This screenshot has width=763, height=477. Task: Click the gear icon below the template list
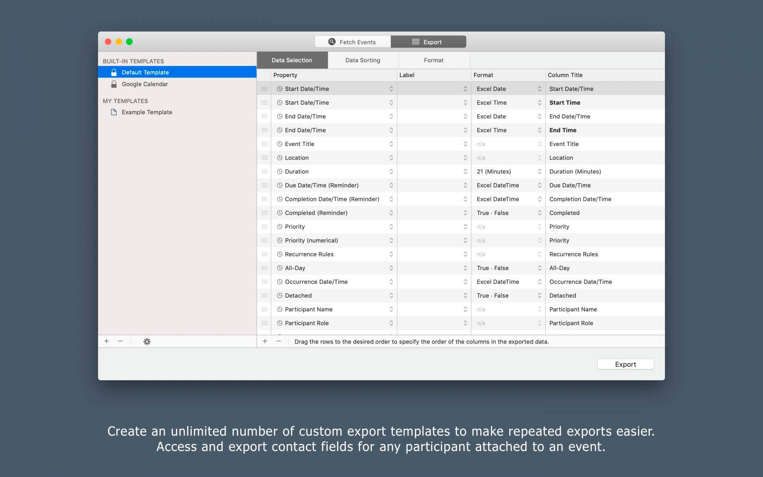pyautogui.click(x=147, y=341)
